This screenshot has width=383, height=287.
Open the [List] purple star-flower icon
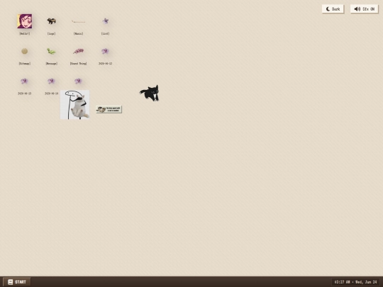point(105,21)
